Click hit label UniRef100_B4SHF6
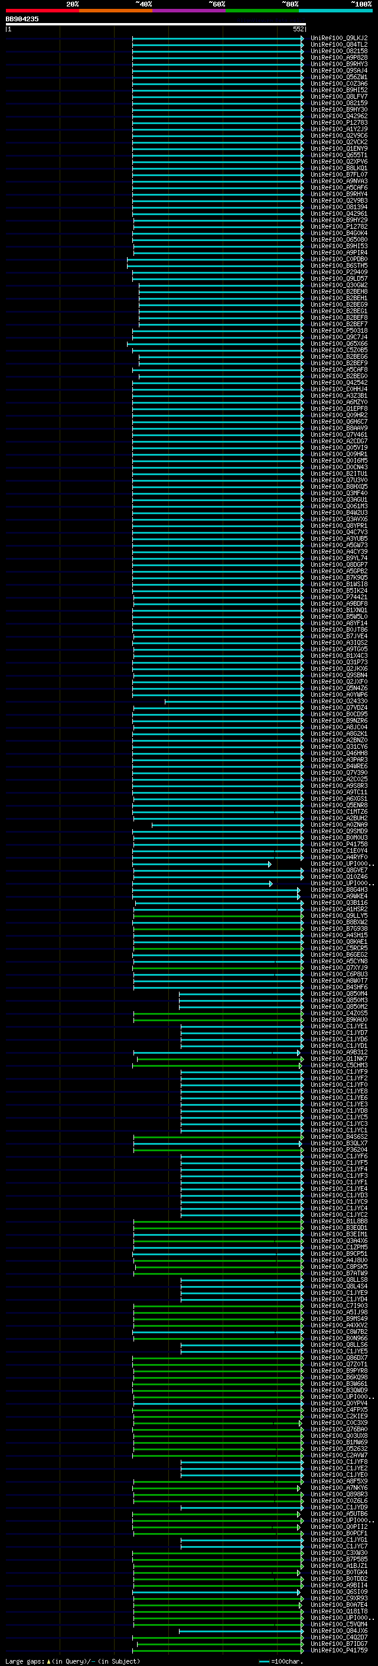The width and height of the screenshot is (378, 1666). click(339, 987)
